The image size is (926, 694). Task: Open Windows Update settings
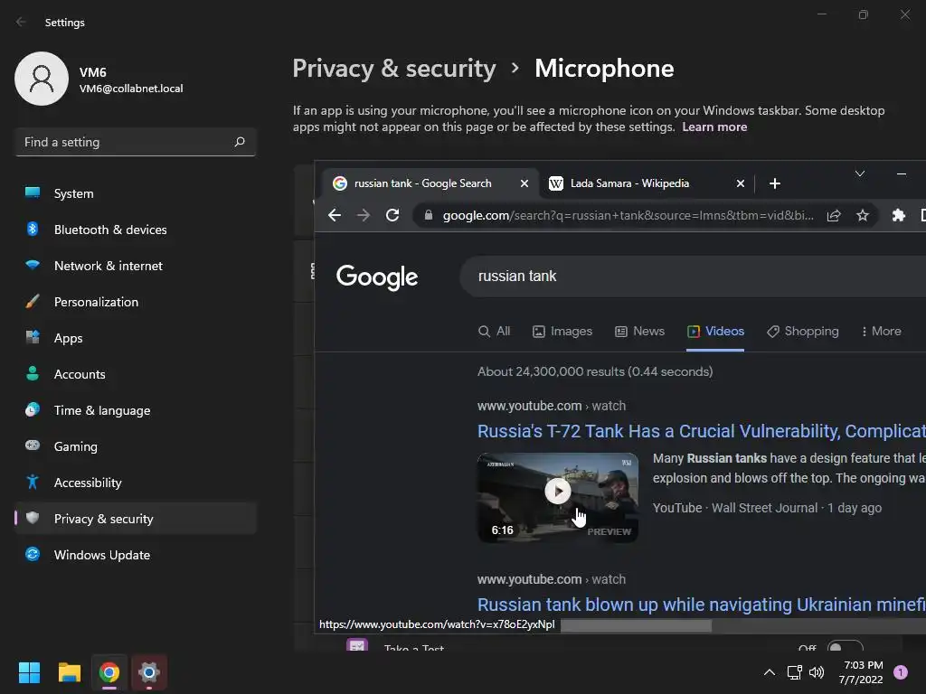tap(136, 555)
